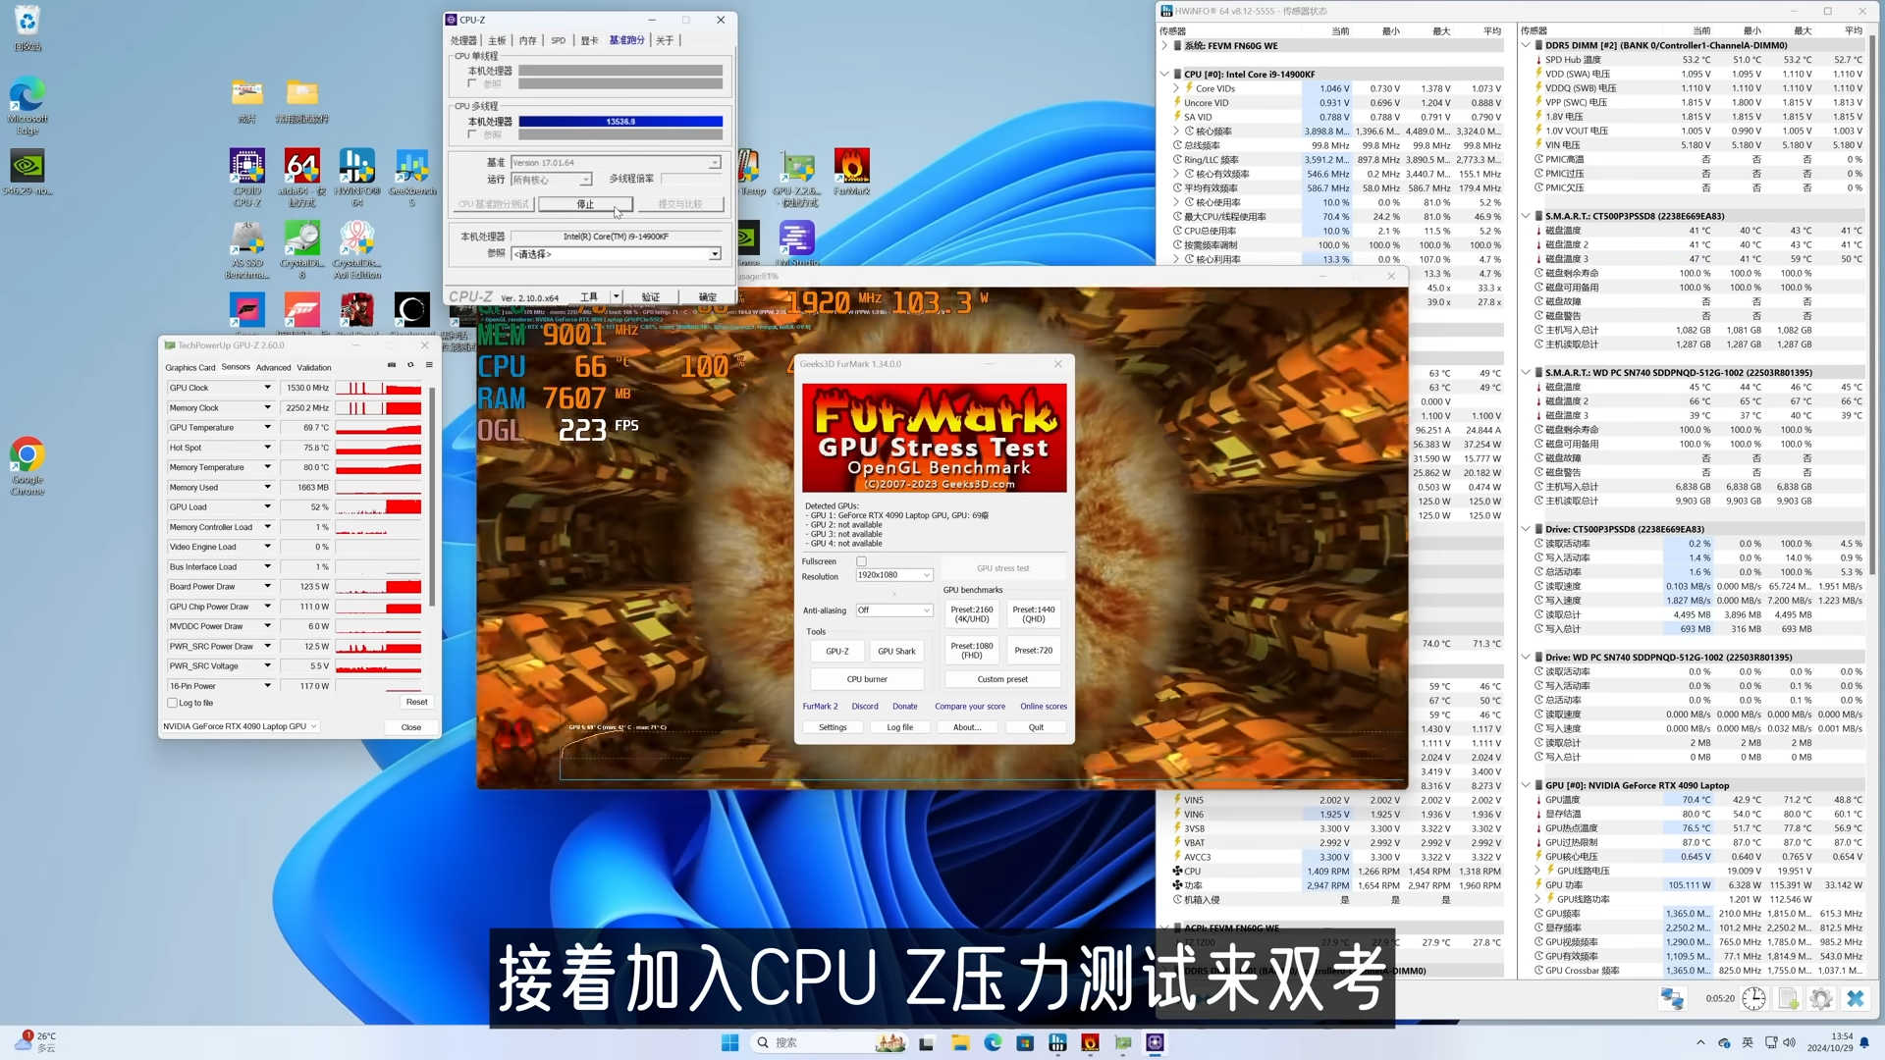1885x1060 pixels.
Task: Switch to 处理器 tab in CPU-Z
Action: [x=463, y=40]
